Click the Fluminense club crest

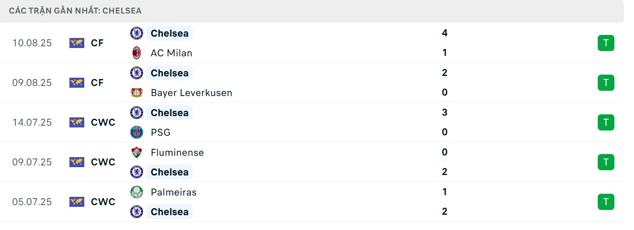(x=137, y=152)
